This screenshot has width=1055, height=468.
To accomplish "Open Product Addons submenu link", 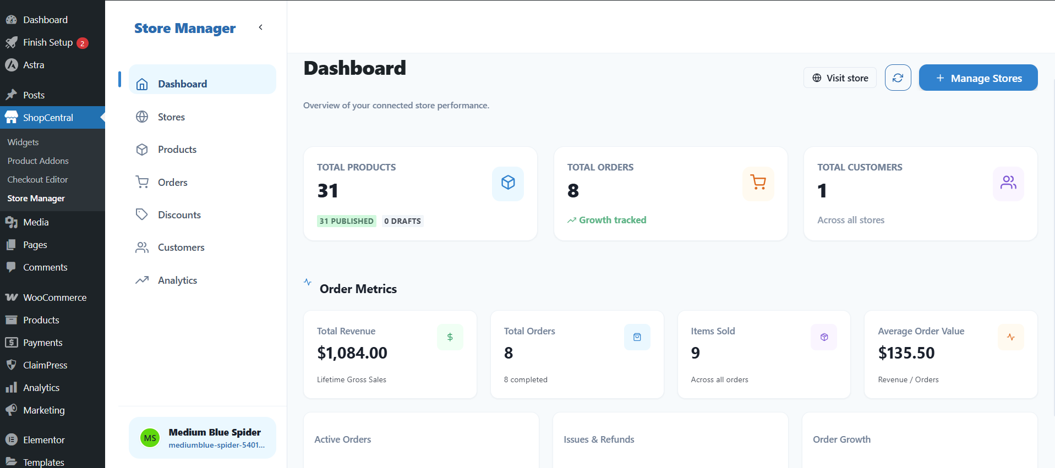I will pos(38,161).
